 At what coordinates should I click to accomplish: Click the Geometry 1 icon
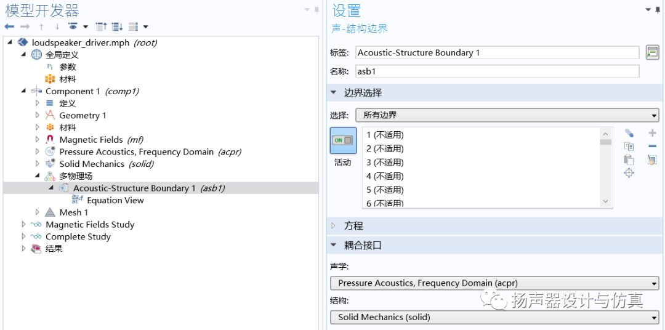point(50,115)
